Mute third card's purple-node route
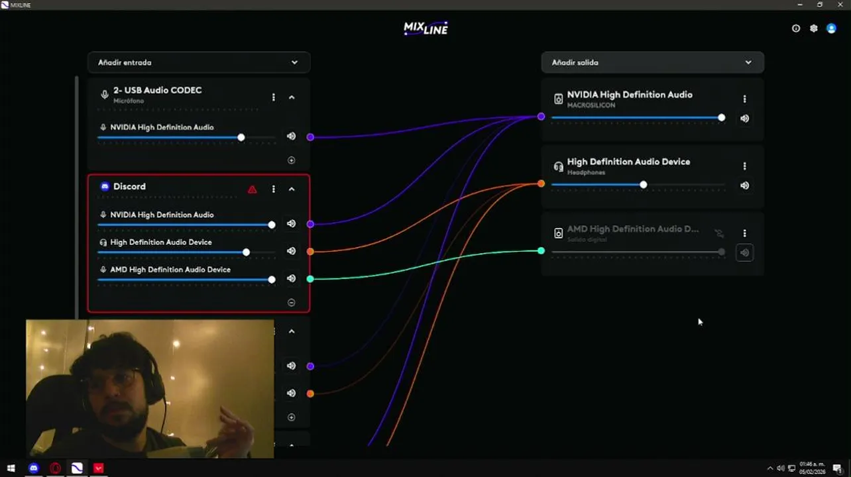851x477 pixels. coord(291,366)
